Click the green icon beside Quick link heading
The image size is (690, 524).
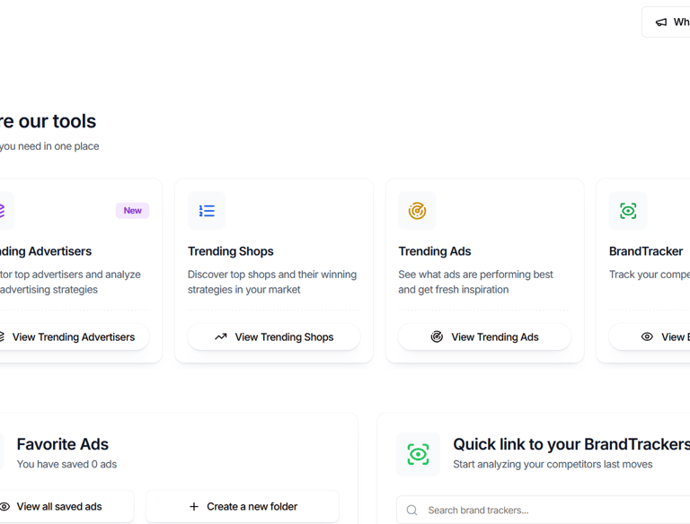point(418,454)
